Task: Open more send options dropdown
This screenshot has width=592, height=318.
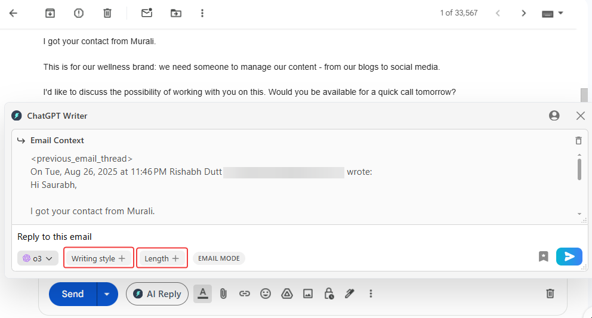Action: [x=107, y=294]
